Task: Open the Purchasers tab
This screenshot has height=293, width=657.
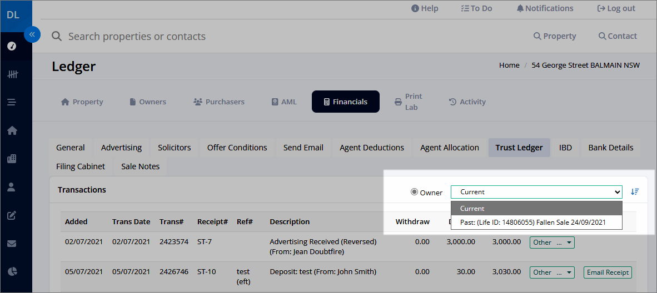Action: point(218,102)
